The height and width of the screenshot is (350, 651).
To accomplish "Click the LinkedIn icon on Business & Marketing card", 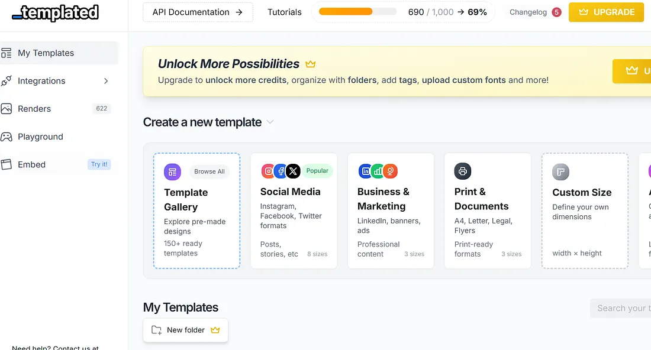I will point(365,171).
